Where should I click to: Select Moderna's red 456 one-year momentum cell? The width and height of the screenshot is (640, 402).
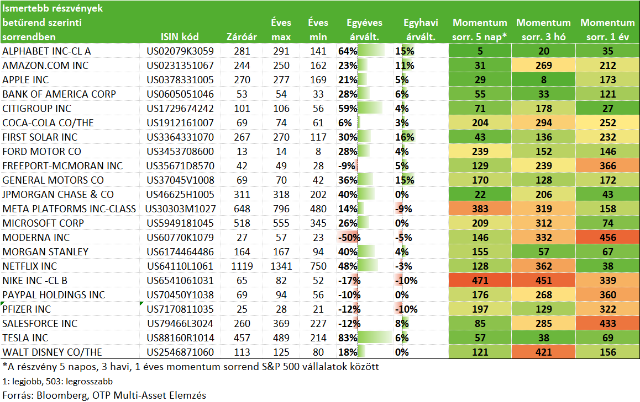608,238
